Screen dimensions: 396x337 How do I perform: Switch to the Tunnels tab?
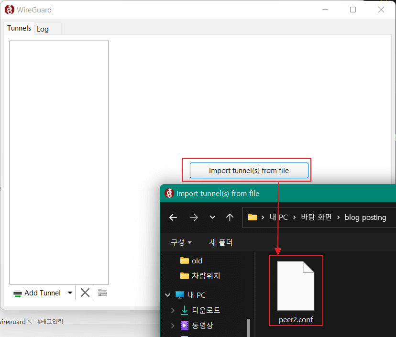point(19,28)
